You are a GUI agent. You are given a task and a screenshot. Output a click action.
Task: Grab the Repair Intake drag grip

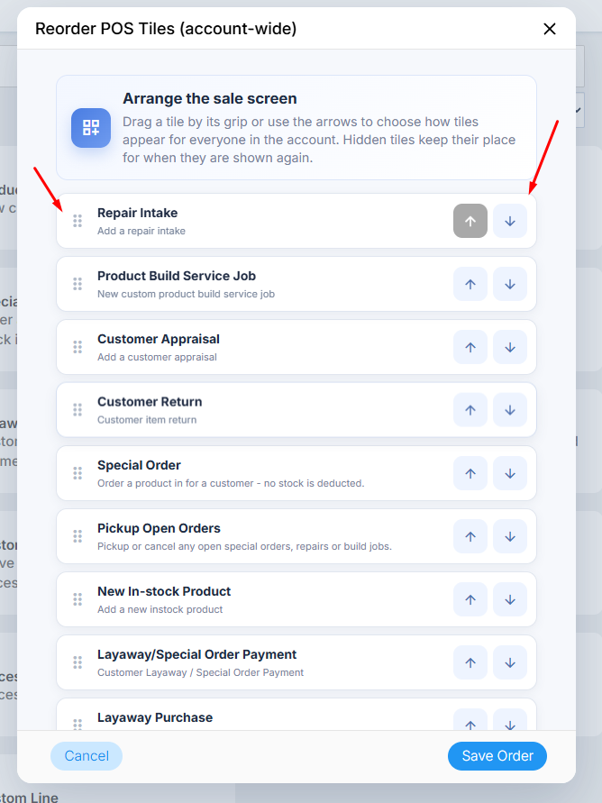click(x=78, y=221)
